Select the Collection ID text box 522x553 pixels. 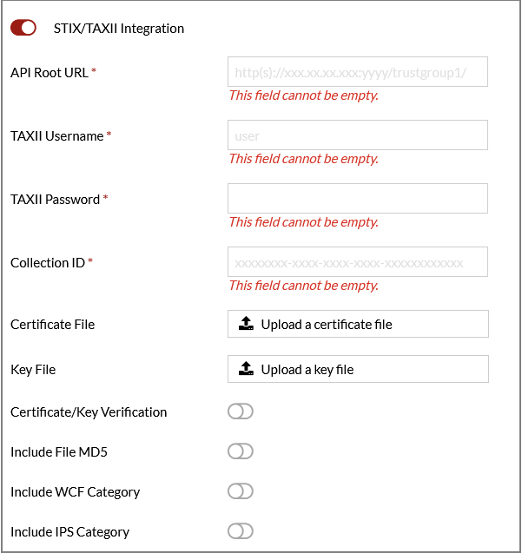click(x=357, y=262)
